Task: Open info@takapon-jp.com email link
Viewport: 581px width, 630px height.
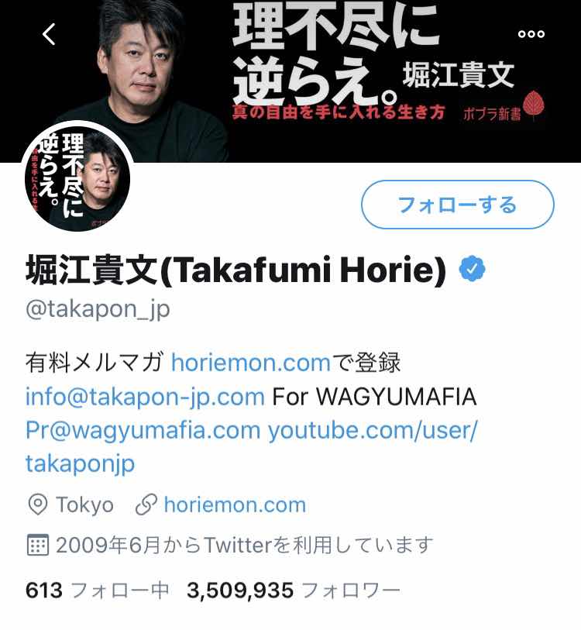Action: point(145,397)
